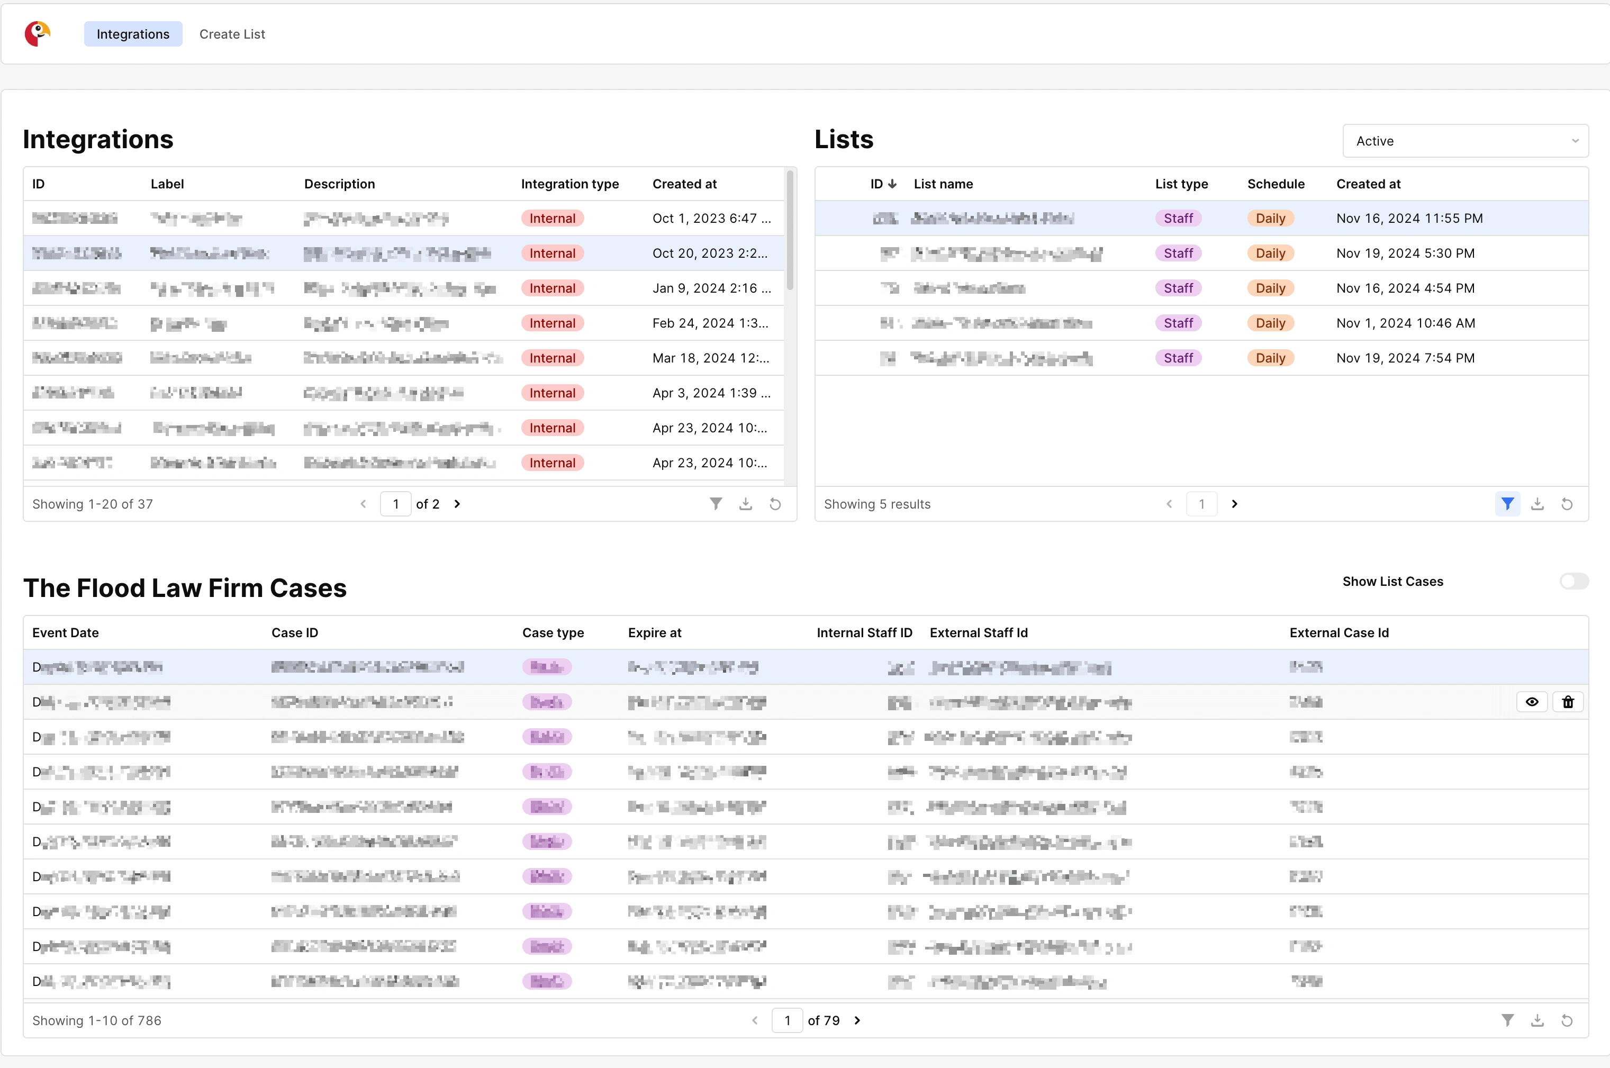Click the download icon in Lists section

tap(1537, 503)
